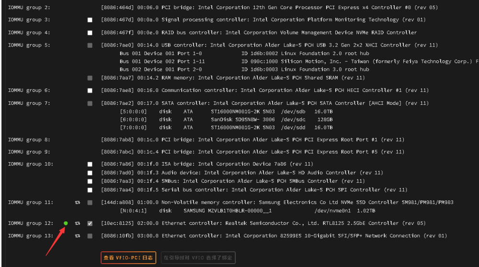Open the 查看 VFIO-PCI 日志 log button

pyautogui.click(x=128, y=257)
